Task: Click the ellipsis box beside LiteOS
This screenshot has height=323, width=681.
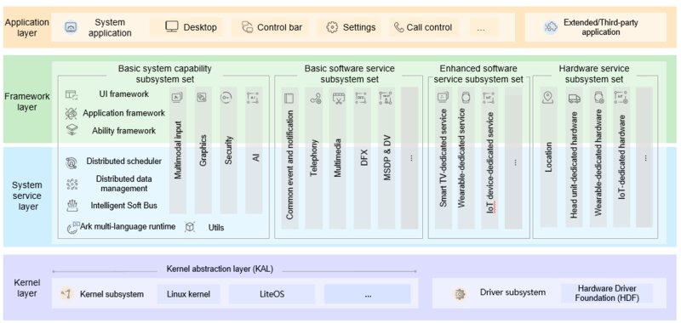Action: pyautogui.click(x=368, y=294)
